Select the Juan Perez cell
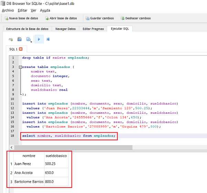Image resolution: width=207 pixels, height=193 pixels. 29,164
